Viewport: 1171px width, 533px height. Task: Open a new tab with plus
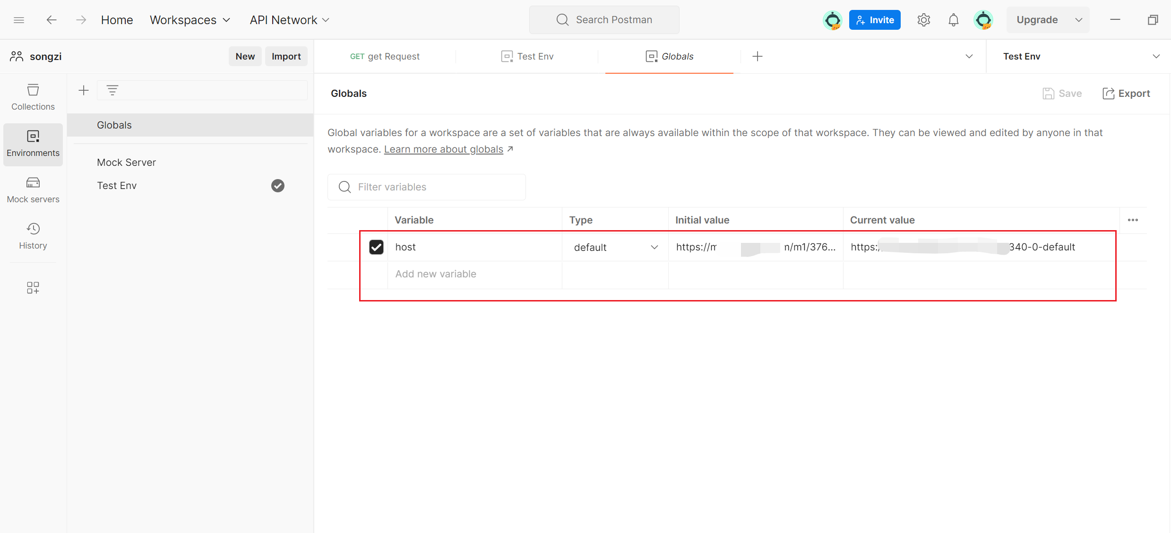point(758,56)
